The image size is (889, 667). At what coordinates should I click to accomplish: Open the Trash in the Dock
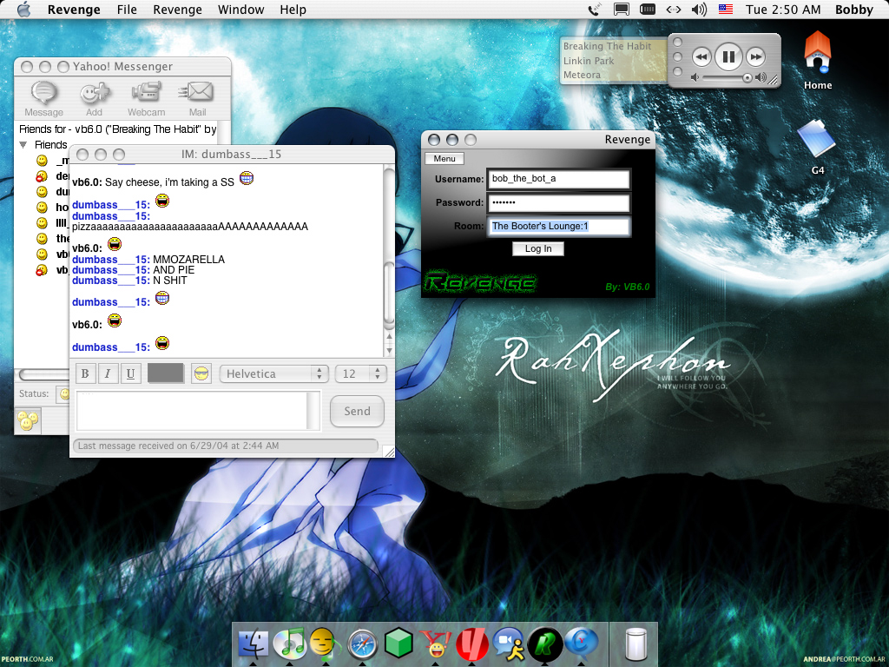pyautogui.click(x=636, y=645)
